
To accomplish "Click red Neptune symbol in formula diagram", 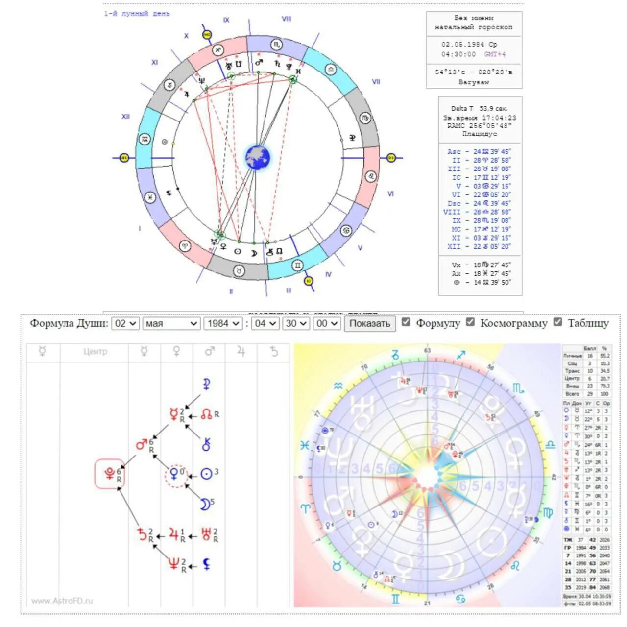I will coord(173,564).
